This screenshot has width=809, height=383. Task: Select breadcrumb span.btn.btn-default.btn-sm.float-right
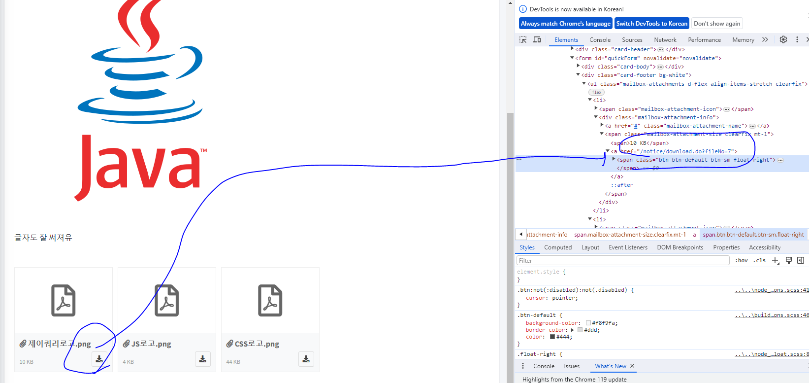point(753,235)
